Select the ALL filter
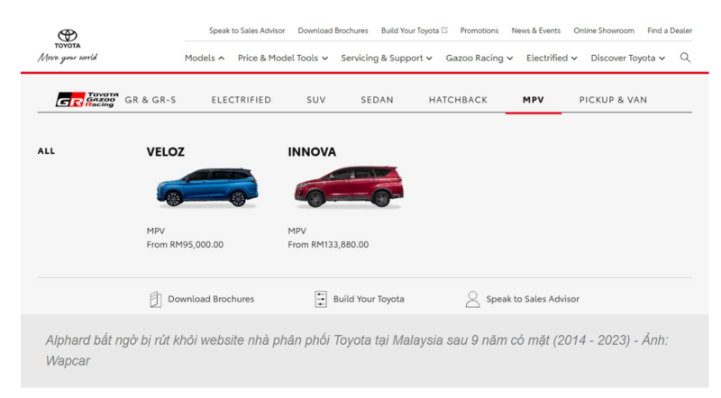 tap(46, 151)
